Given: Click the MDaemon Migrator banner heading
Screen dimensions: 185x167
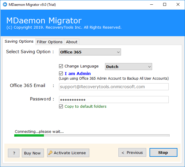Looking at the screenshot, I should [44, 20].
